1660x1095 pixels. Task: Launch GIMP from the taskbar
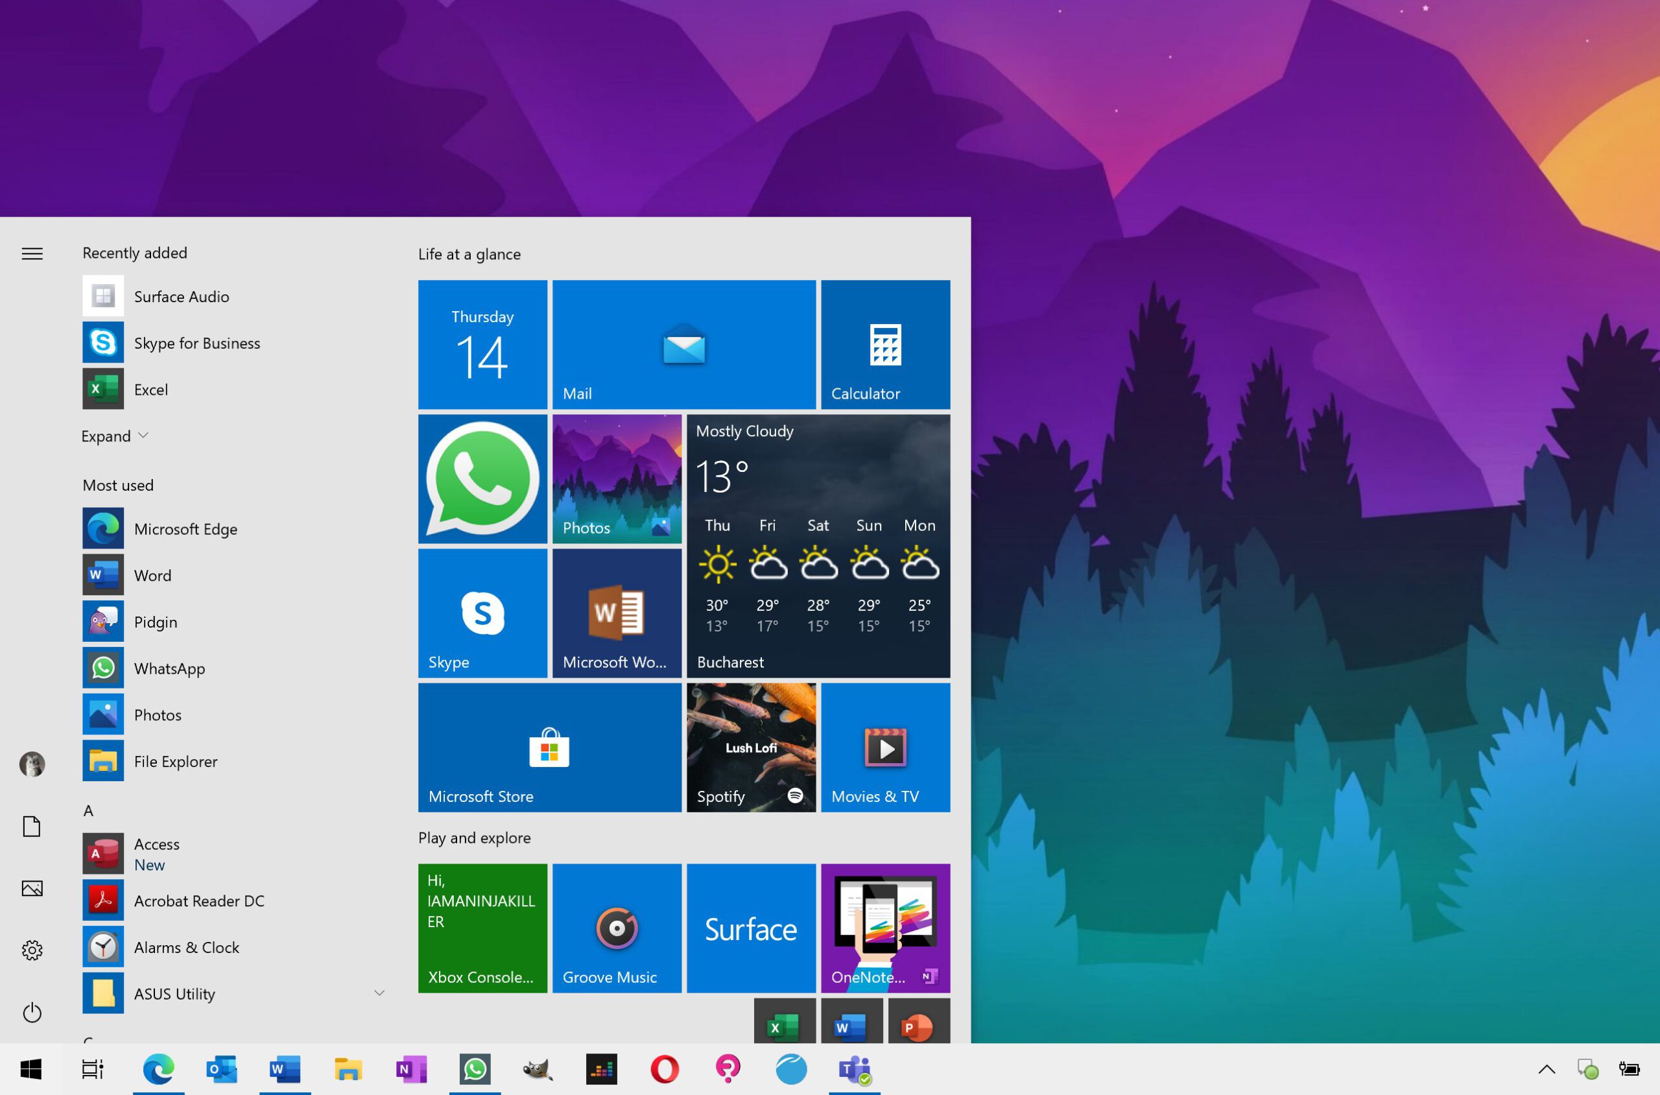(536, 1069)
